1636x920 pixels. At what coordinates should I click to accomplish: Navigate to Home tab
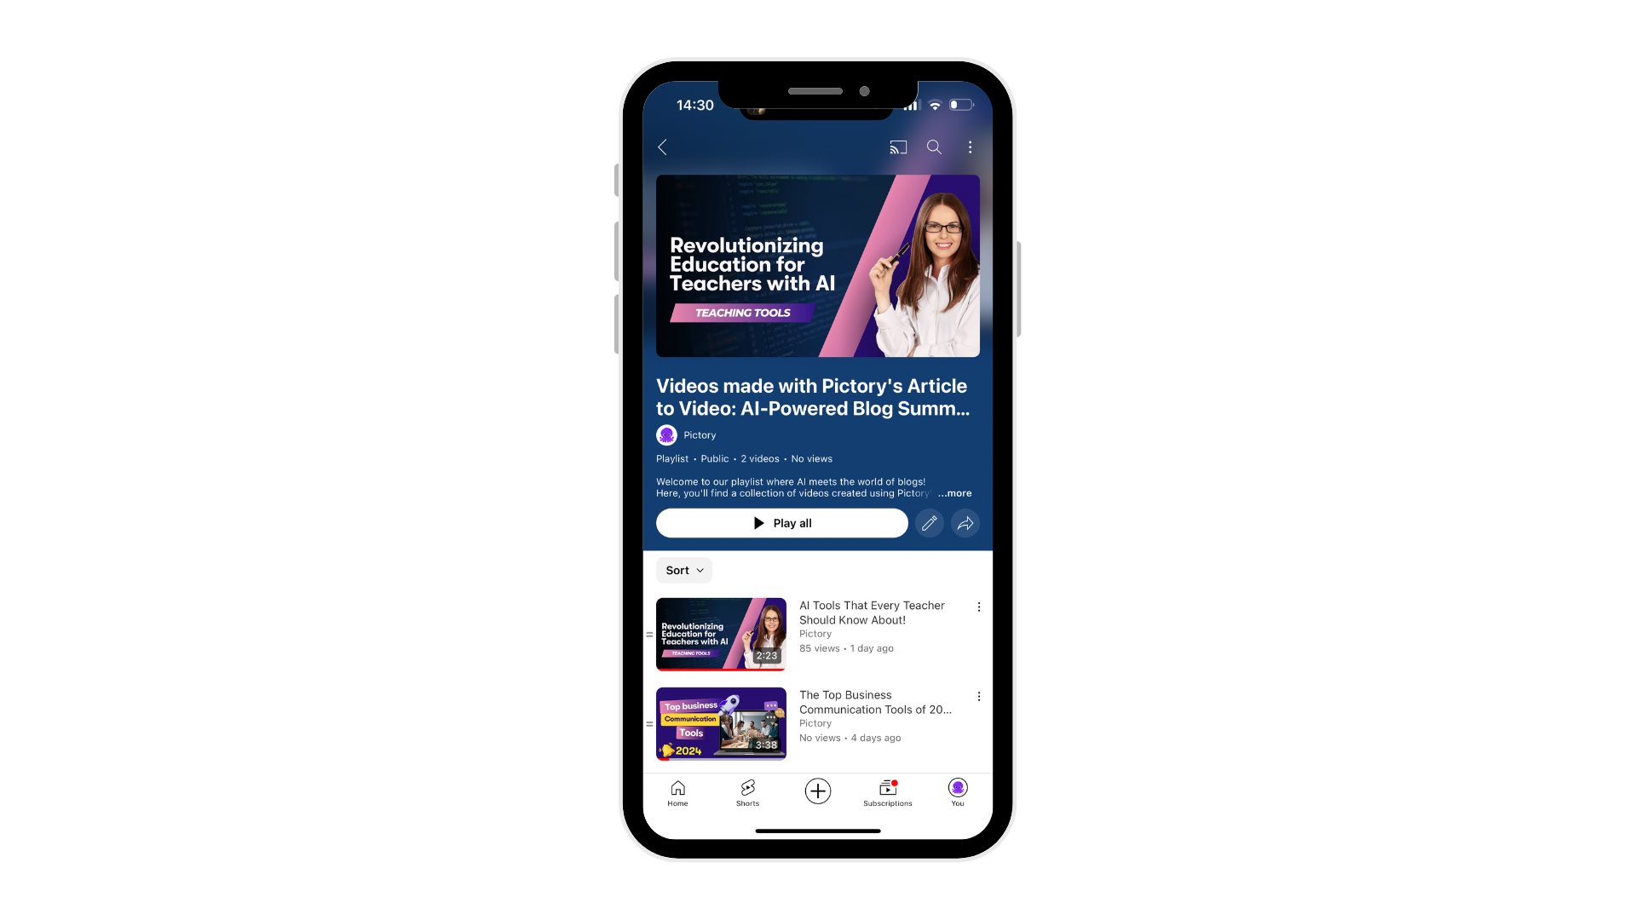tap(677, 792)
